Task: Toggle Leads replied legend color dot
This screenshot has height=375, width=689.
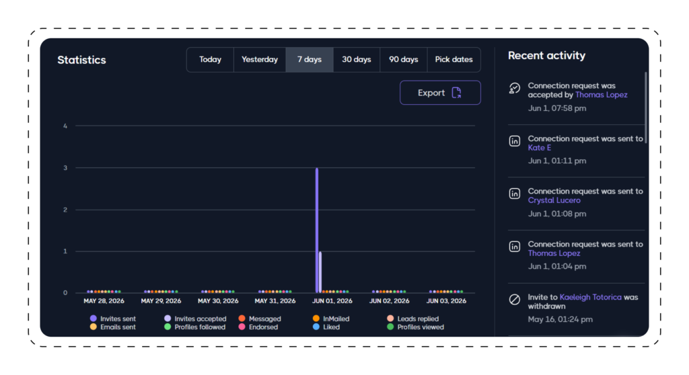Action: tap(390, 319)
